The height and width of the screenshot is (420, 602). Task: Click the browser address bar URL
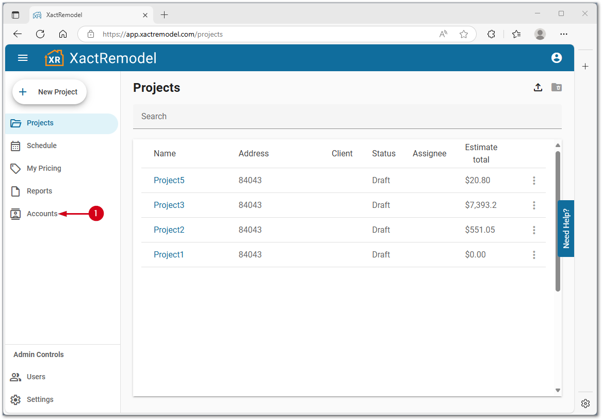pos(162,34)
